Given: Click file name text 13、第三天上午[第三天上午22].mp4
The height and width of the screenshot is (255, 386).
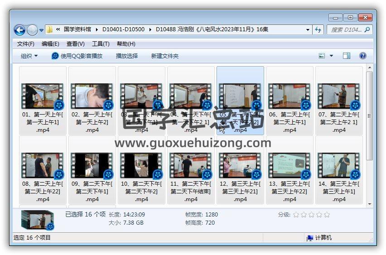Looking at the screenshot, I should point(289,191).
